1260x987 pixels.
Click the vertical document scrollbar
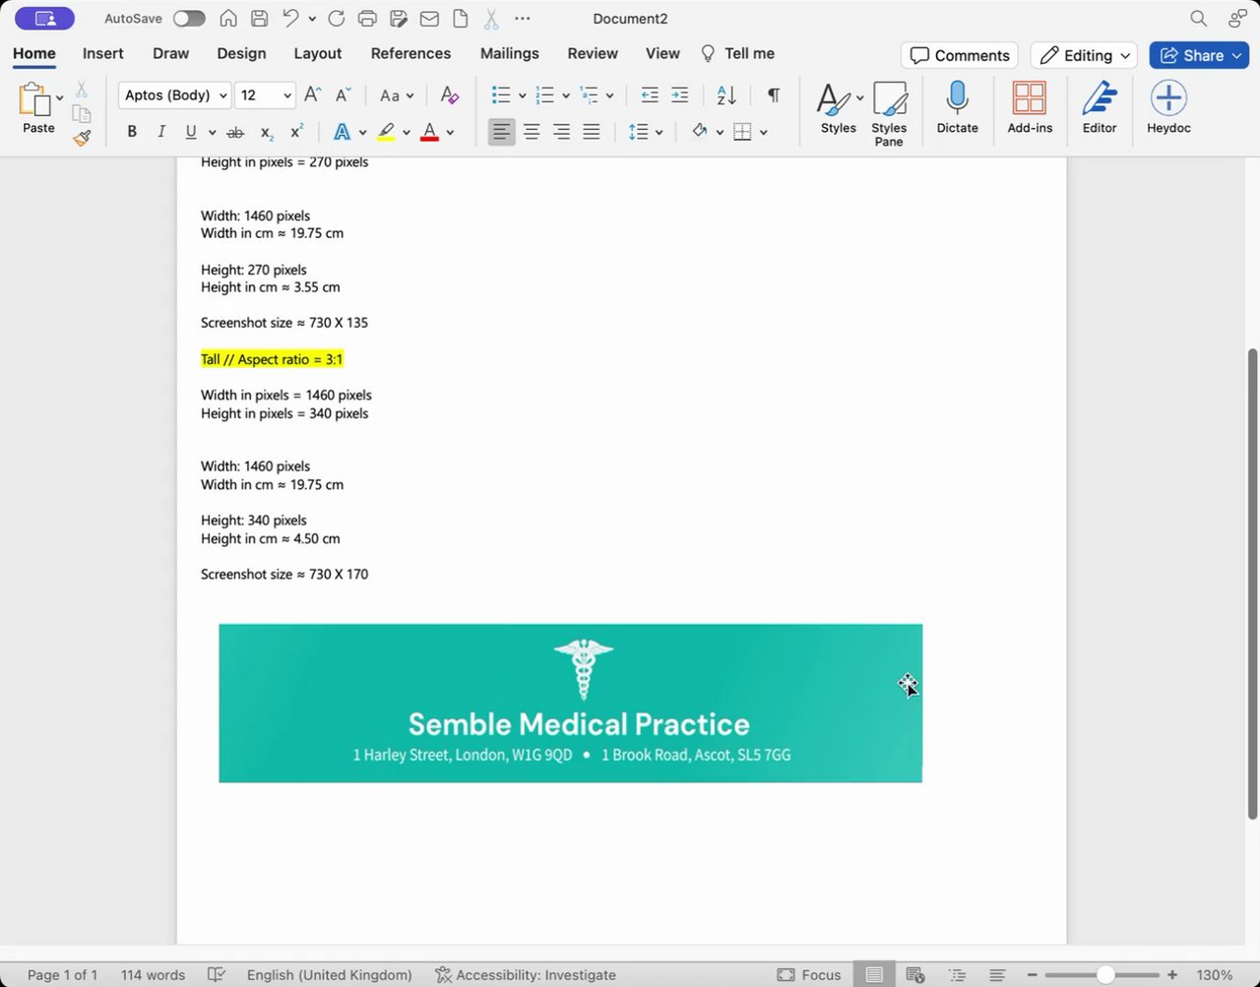[1252, 583]
